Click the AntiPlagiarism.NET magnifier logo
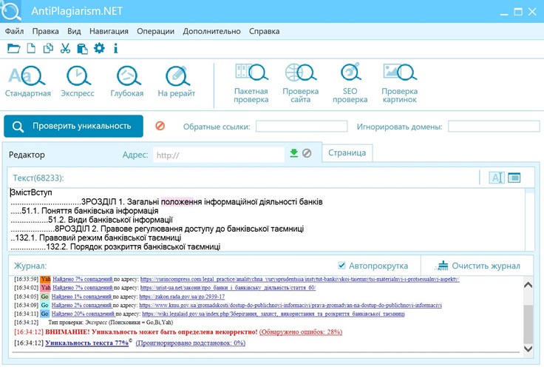 pyautogui.click(x=10, y=11)
